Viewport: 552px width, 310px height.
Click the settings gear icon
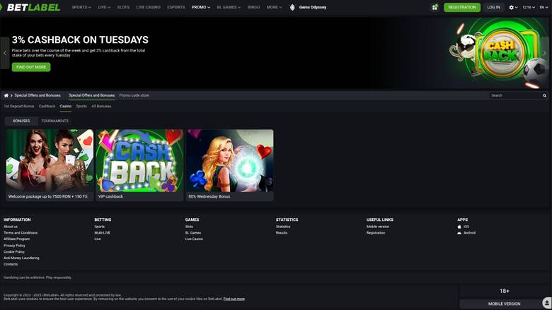click(511, 7)
